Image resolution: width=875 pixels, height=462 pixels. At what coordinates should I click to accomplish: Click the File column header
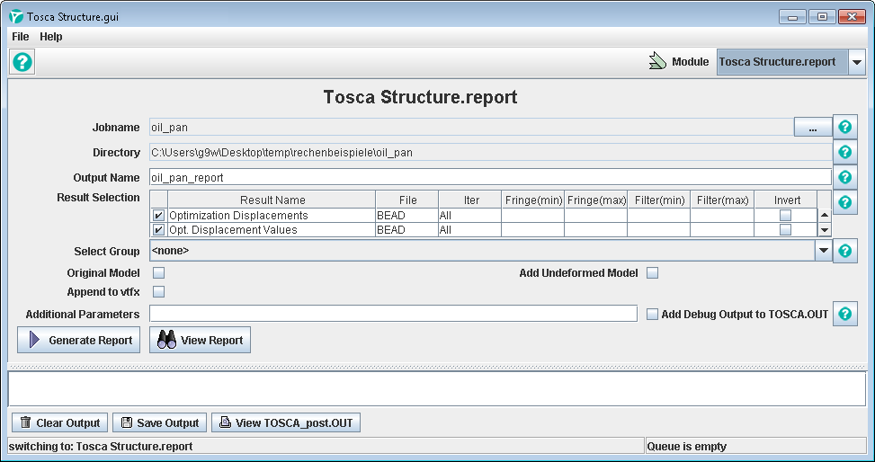coord(407,200)
